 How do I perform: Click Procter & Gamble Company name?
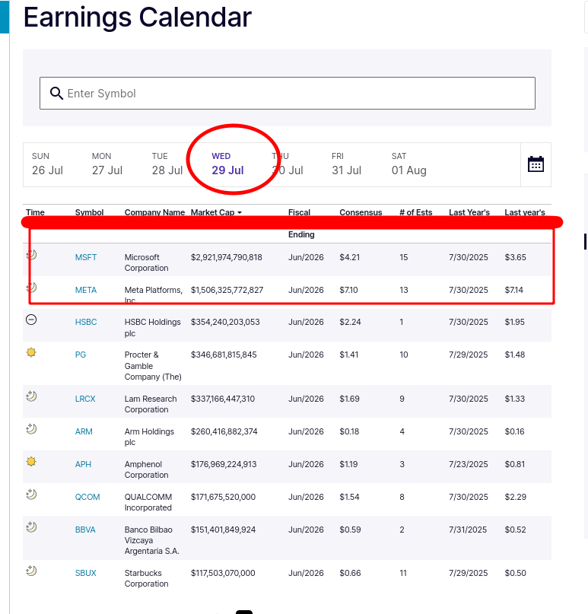(153, 366)
